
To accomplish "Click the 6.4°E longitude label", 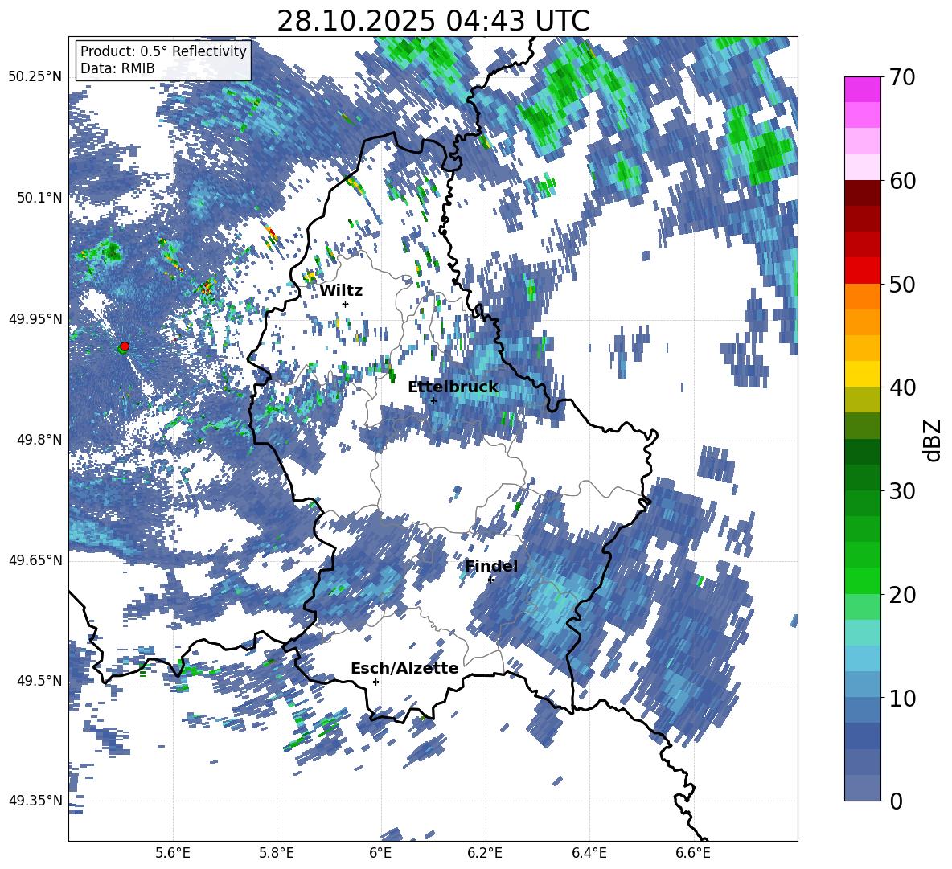I will tap(589, 854).
